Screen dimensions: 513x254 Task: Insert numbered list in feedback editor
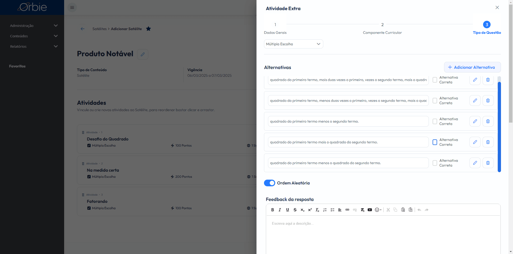325,210
